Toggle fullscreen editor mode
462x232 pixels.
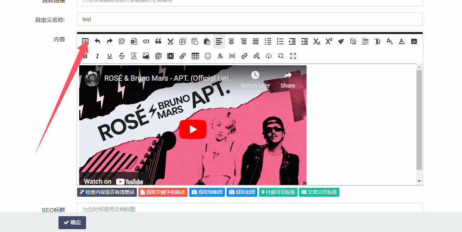(x=293, y=56)
